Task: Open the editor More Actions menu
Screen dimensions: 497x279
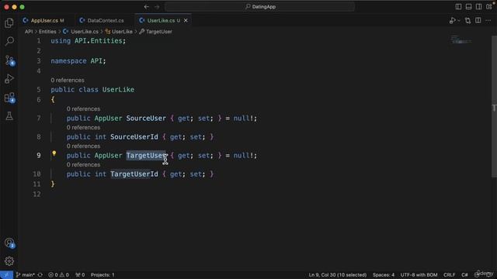Action: [488, 21]
